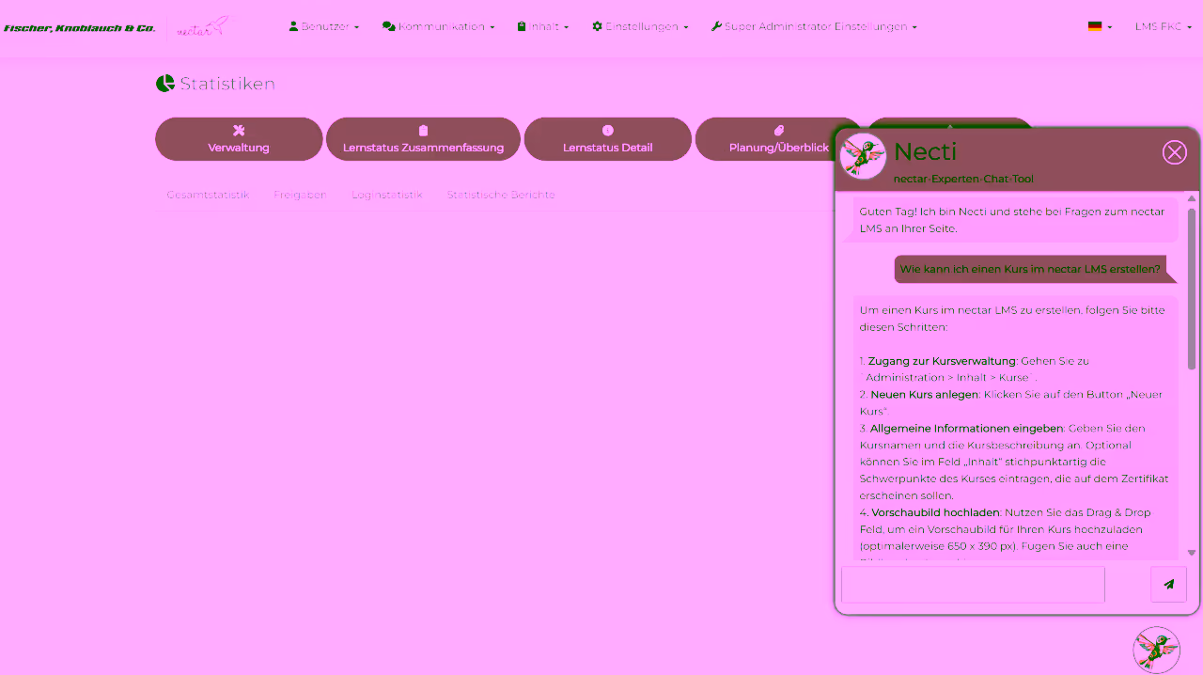Viewport: 1203px width, 675px height.
Task: Open the Verwaltung section button
Action: click(239, 139)
